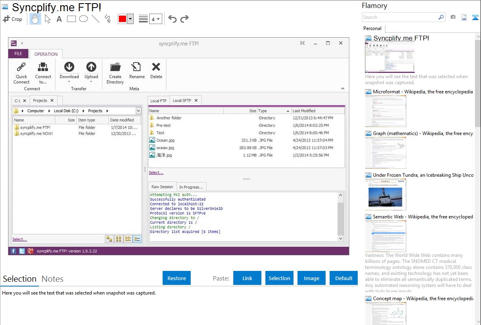Pick the rectangle drawing tool
481x325 pixels.
pos(71,19)
